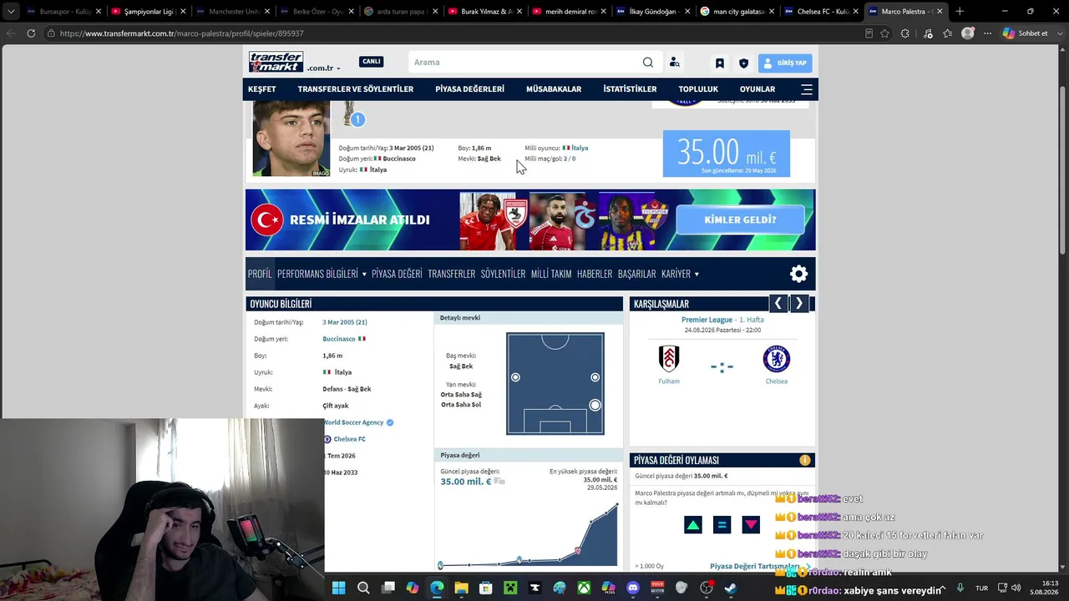Open Xbox app from taskbar
1069x601 pixels.
[x=584, y=588]
